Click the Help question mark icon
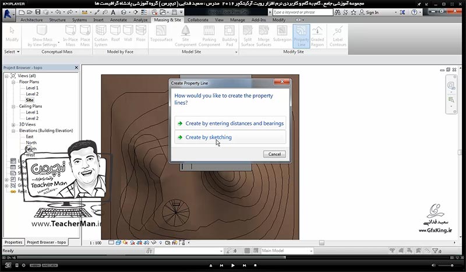 coord(414,12)
